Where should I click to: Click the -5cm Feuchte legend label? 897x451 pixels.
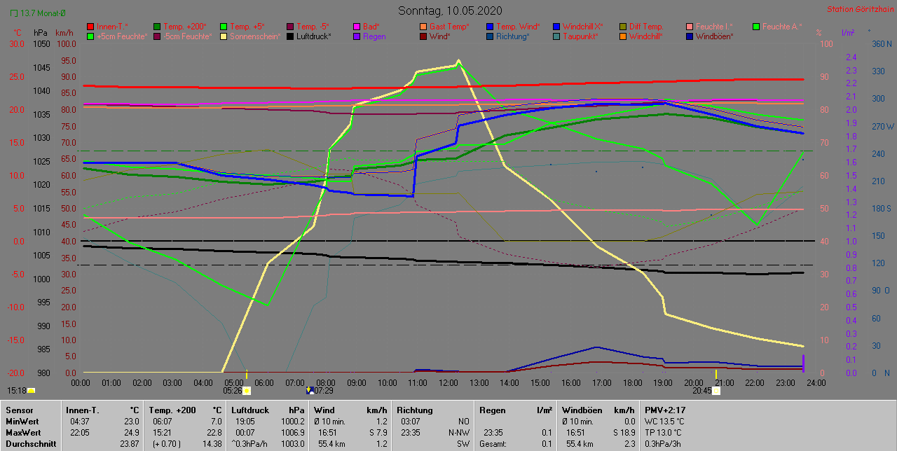pyautogui.click(x=187, y=36)
